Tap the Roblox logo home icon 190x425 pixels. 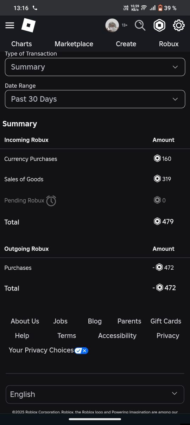point(28,25)
